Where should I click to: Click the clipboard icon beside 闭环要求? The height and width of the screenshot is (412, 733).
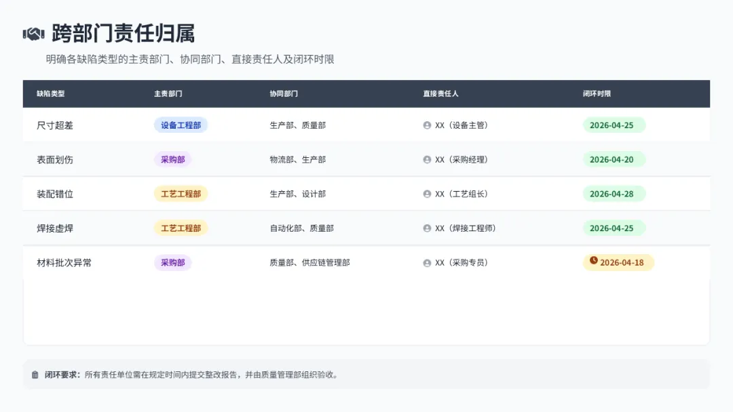pos(35,375)
